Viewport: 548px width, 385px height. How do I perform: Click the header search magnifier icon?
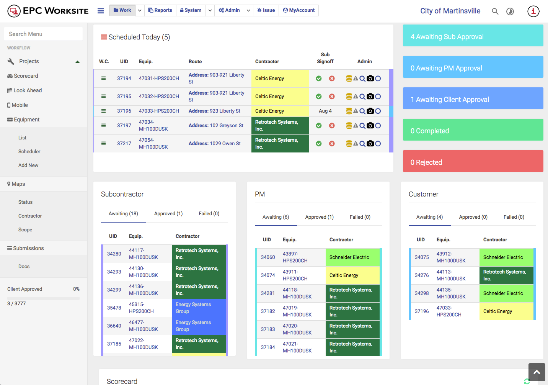(x=495, y=11)
